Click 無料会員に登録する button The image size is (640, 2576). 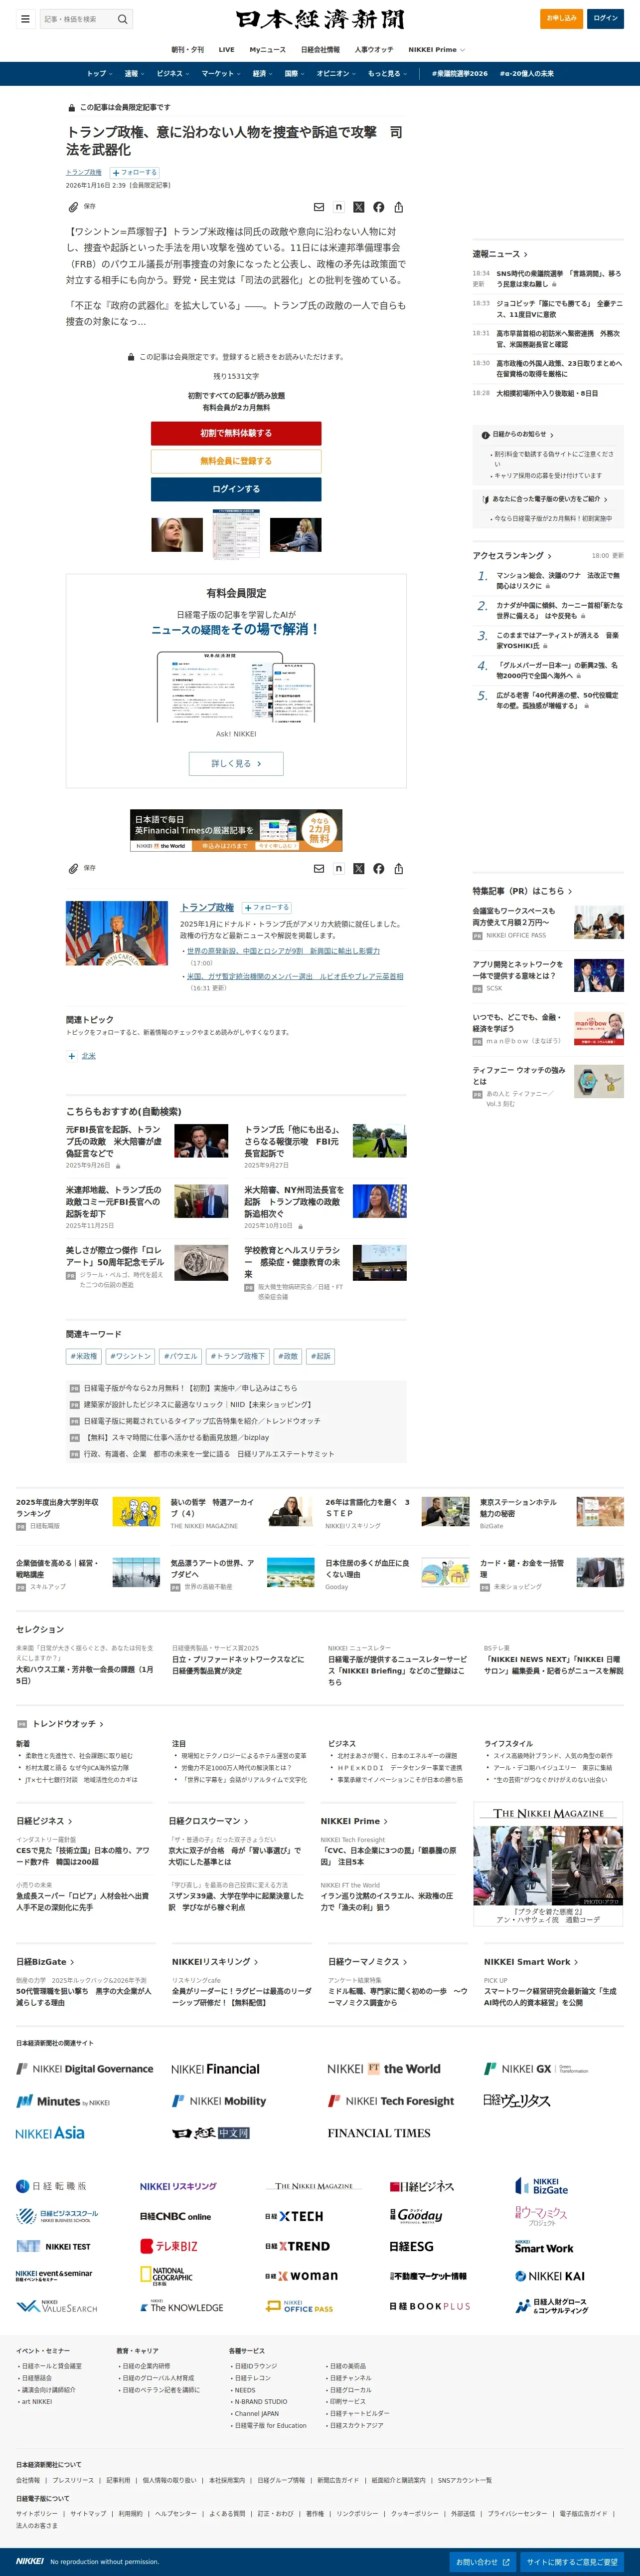(236, 461)
